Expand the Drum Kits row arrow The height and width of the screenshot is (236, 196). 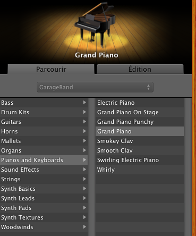click(84, 112)
